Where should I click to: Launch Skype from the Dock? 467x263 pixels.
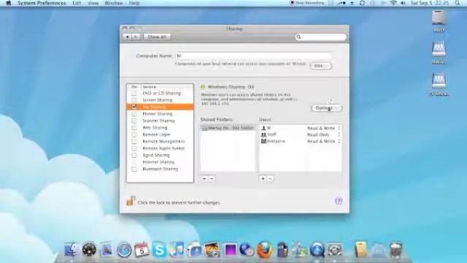(x=159, y=250)
